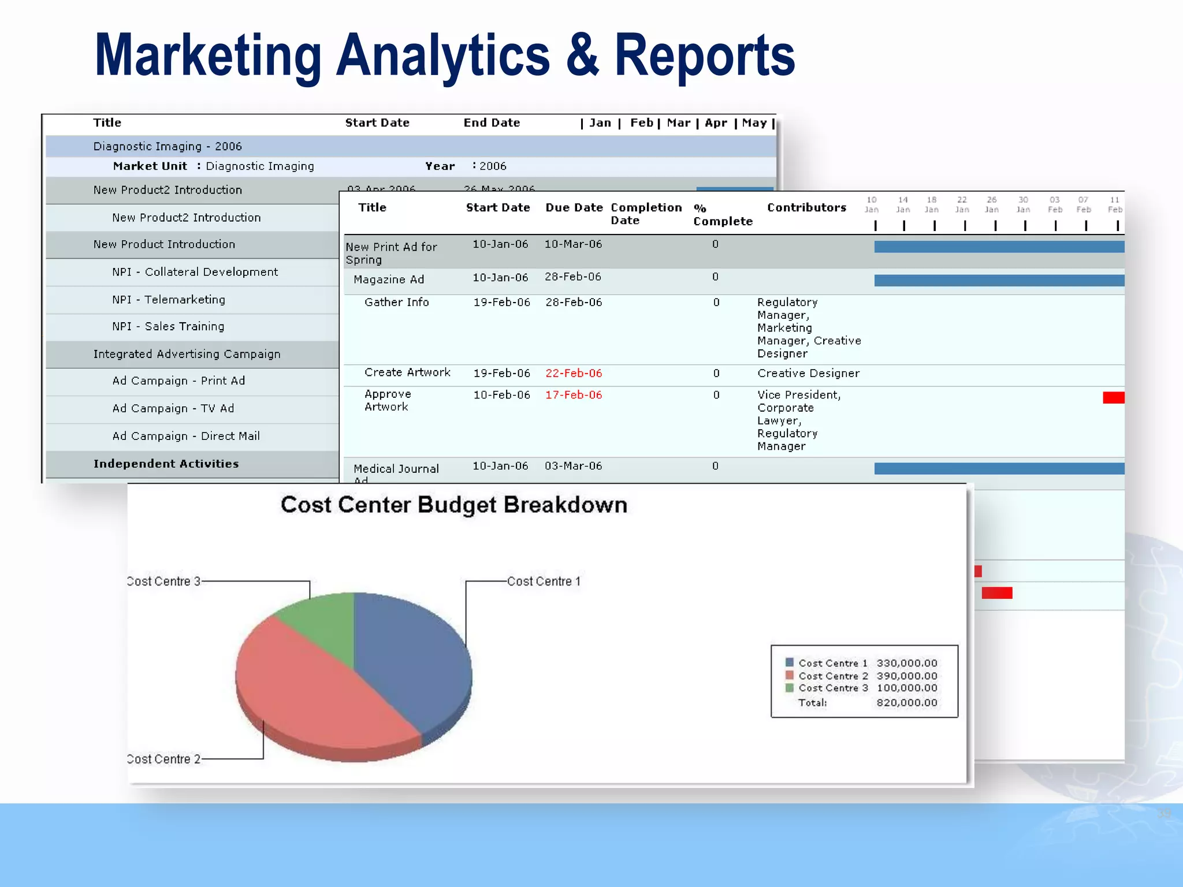Click the '11 Feb' Gantt date marker

click(1115, 205)
